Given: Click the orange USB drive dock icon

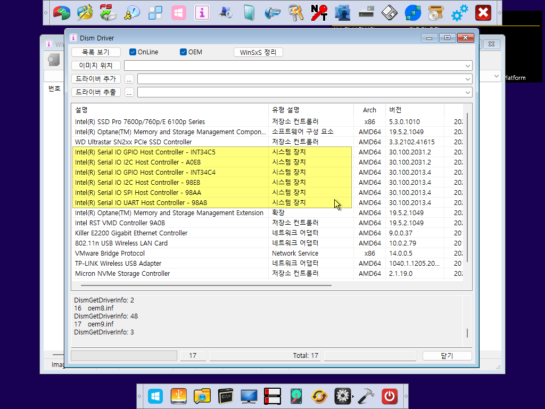Looking at the screenshot, I should tap(179, 396).
